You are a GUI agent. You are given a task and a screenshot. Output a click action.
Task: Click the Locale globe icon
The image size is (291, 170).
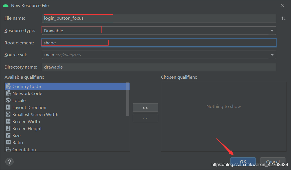tap(8, 101)
